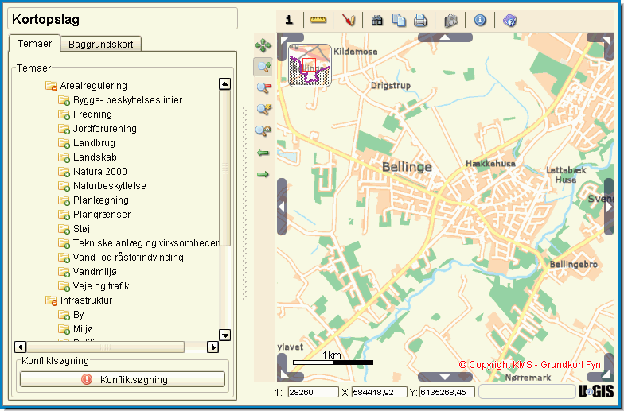This screenshot has width=624, height=411.
Task: Expand the Støj folder icon
Action: [x=64, y=229]
